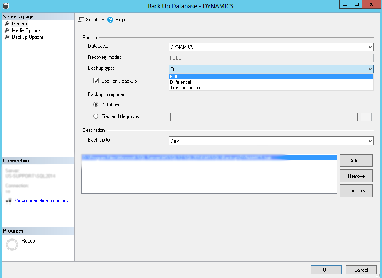Close the Back Up Database window
This screenshot has width=382, height=278.
click(371, 5)
